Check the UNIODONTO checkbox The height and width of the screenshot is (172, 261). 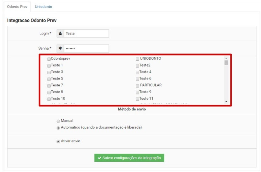click(x=137, y=59)
